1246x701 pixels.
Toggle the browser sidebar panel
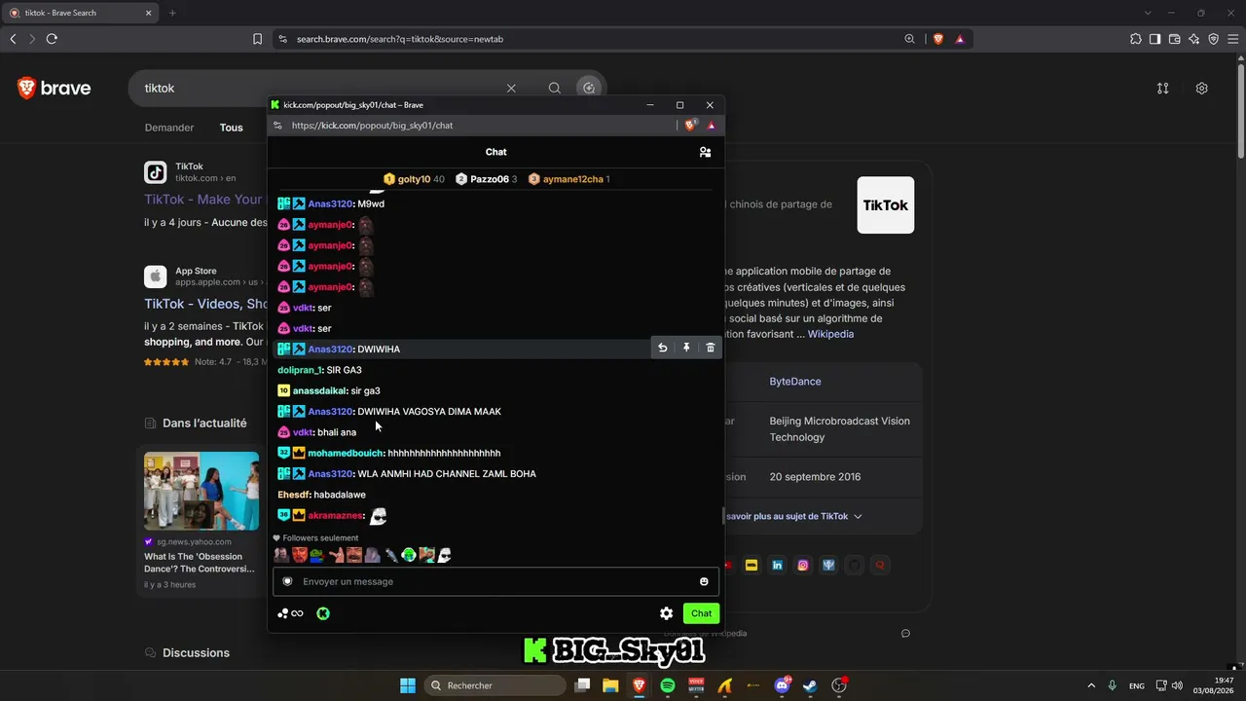pyautogui.click(x=1154, y=39)
